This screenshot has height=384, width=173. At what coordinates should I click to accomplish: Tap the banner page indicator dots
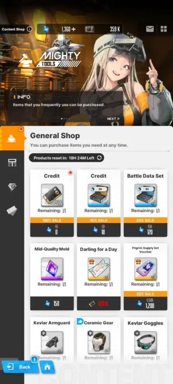click(65, 119)
